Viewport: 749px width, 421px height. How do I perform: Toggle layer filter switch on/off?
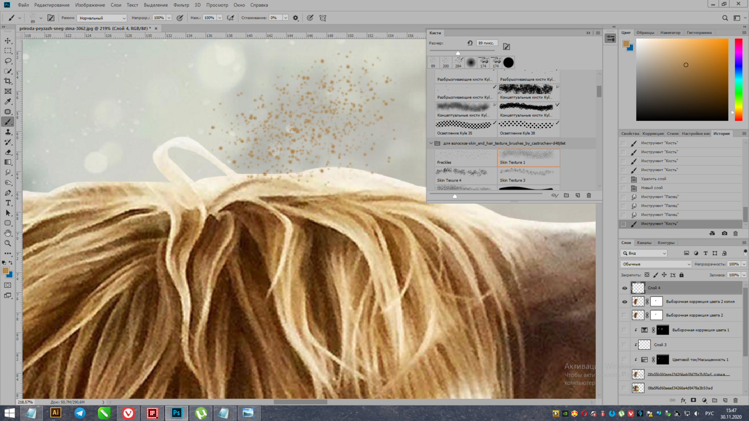click(745, 252)
